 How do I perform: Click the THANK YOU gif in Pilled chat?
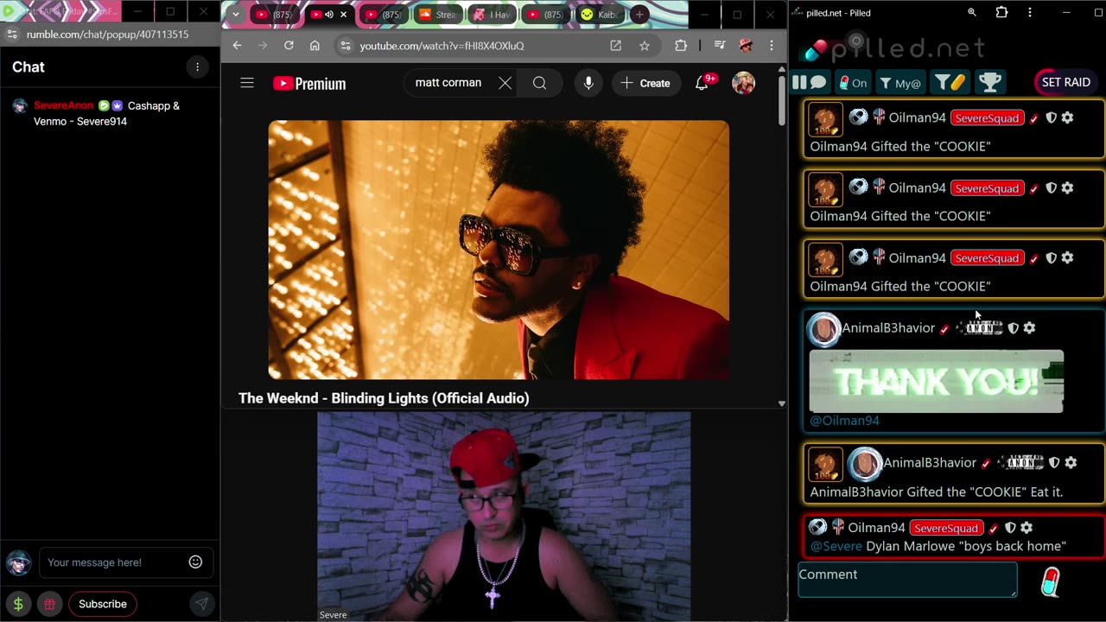937,381
